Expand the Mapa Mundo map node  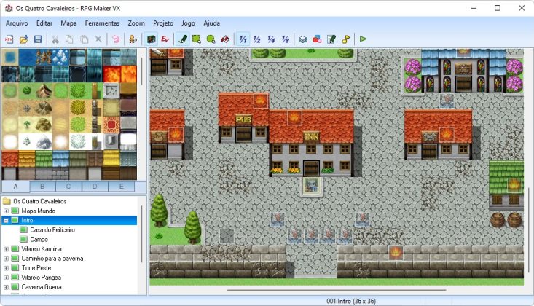pos(6,211)
